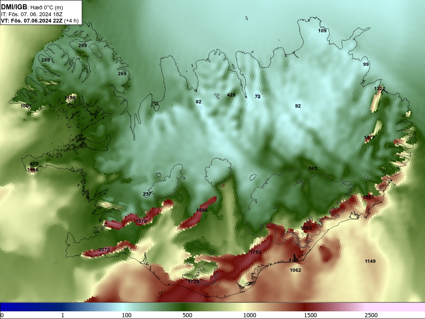Screen dimensions: 425x319
Task: Click the 1091 map value label
Action: [x=26, y=106]
